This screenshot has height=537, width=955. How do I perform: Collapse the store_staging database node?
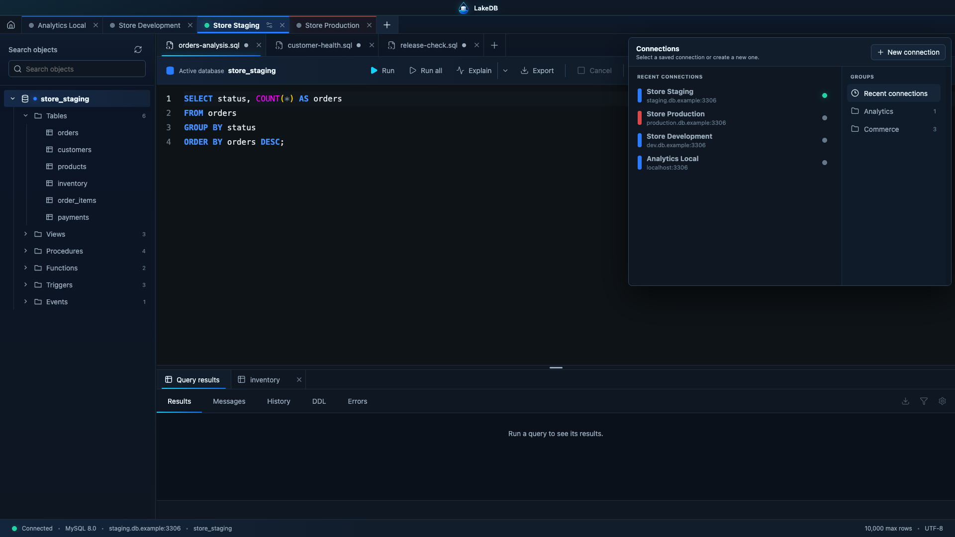pos(13,99)
